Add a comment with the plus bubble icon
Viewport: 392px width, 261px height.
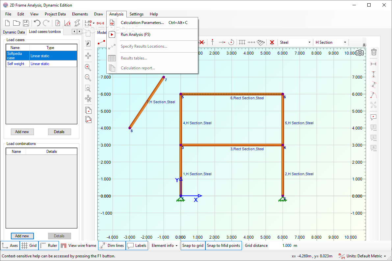(374, 117)
